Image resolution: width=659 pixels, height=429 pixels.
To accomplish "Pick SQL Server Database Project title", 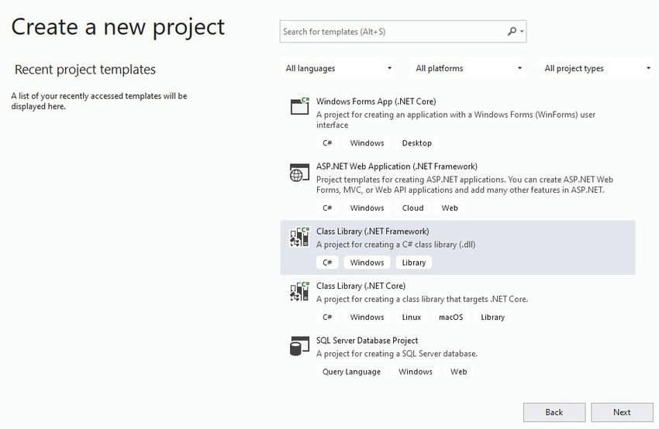I will pos(367,340).
